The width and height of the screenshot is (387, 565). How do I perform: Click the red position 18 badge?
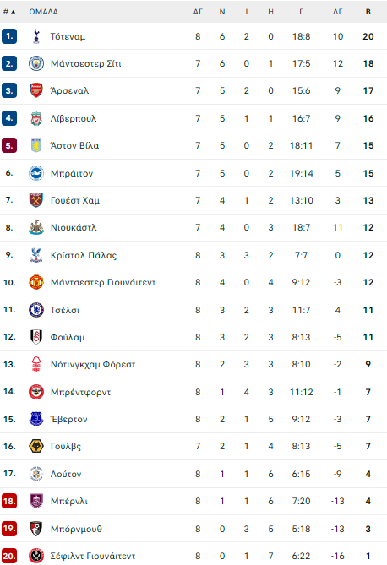(9, 501)
